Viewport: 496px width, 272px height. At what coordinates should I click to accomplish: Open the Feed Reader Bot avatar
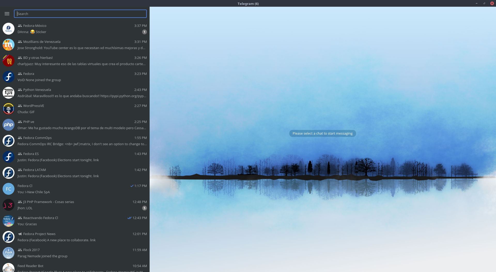(x=9, y=268)
